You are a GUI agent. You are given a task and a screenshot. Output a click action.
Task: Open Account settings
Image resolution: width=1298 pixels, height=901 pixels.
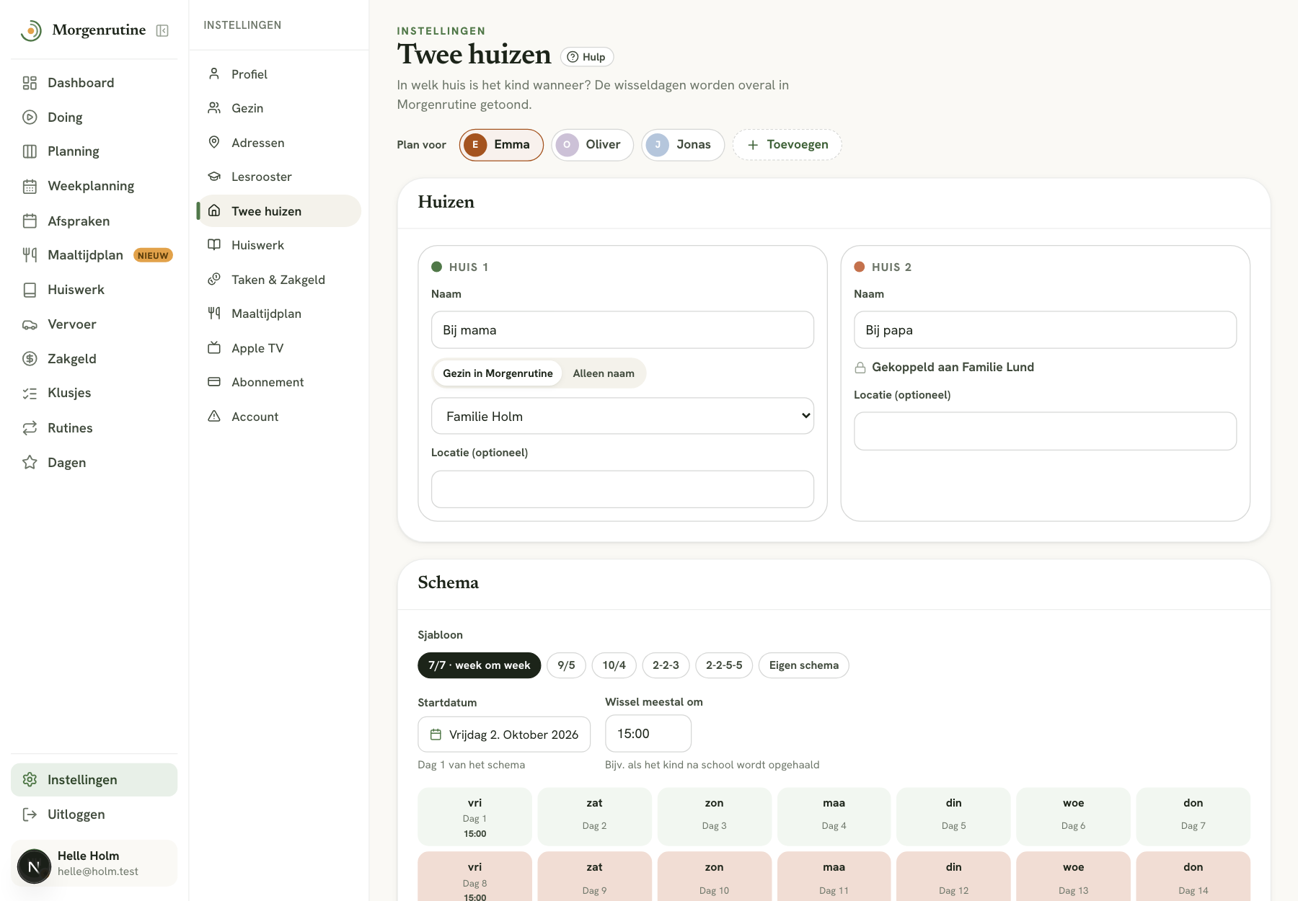(279, 417)
